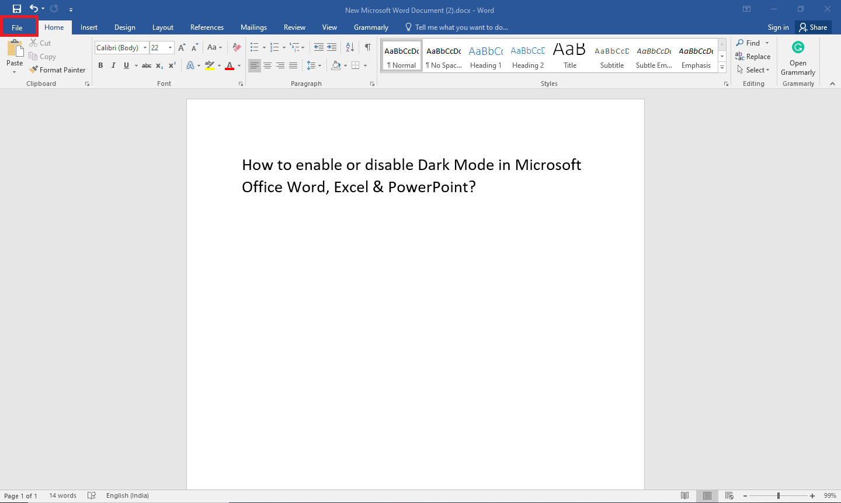Screen dimensions: 841x503
Task: Toggle underline formatting
Action: (x=126, y=65)
